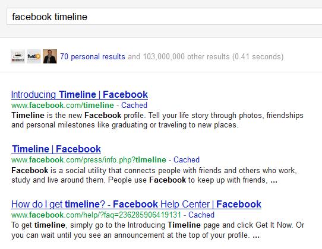The width and height of the screenshot is (322, 249).
Task: Open Introducing Timeline | Facebook result
Action: 80,95
